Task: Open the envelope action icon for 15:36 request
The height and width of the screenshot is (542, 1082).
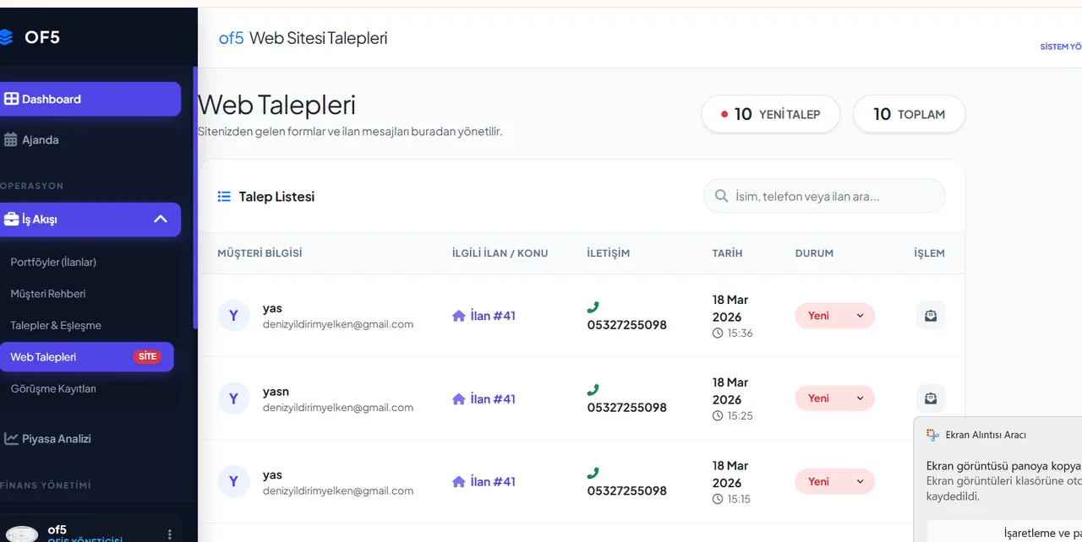Action: tap(930, 316)
